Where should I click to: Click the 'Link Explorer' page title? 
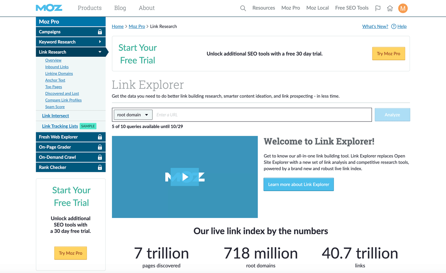(x=148, y=85)
